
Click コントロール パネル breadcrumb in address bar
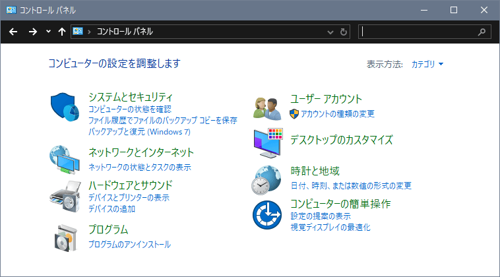pyautogui.click(x=125, y=32)
